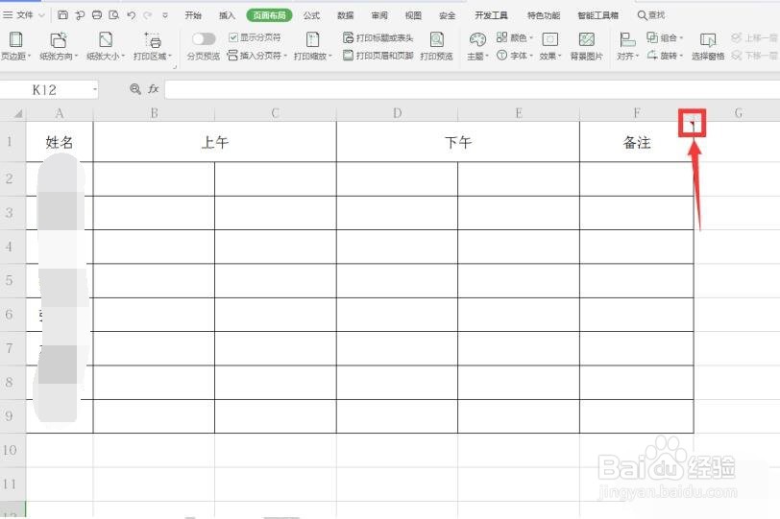Click the select-all corner of the sheet

coord(18,114)
